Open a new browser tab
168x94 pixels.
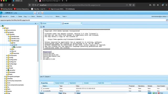(66, 1)
